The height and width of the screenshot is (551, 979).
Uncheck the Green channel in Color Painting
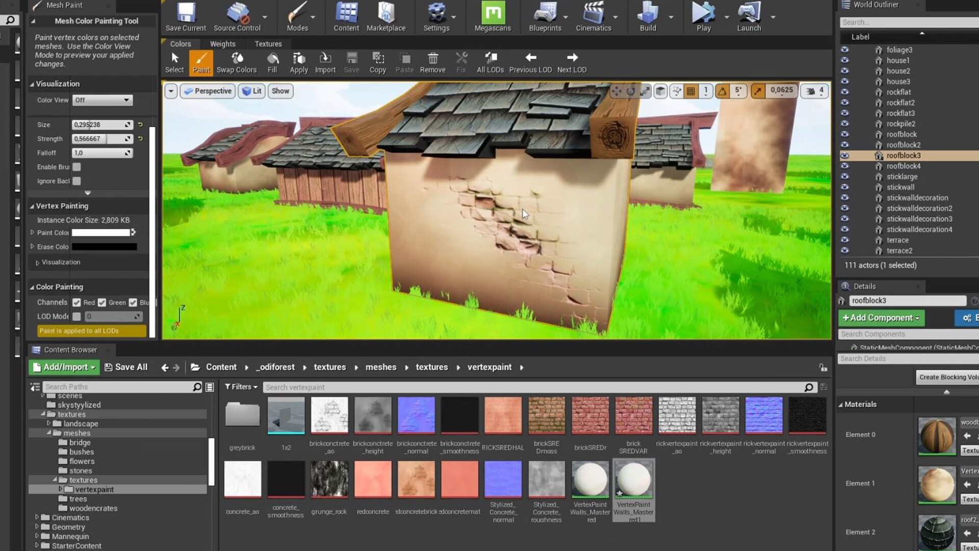pos(102,302)
